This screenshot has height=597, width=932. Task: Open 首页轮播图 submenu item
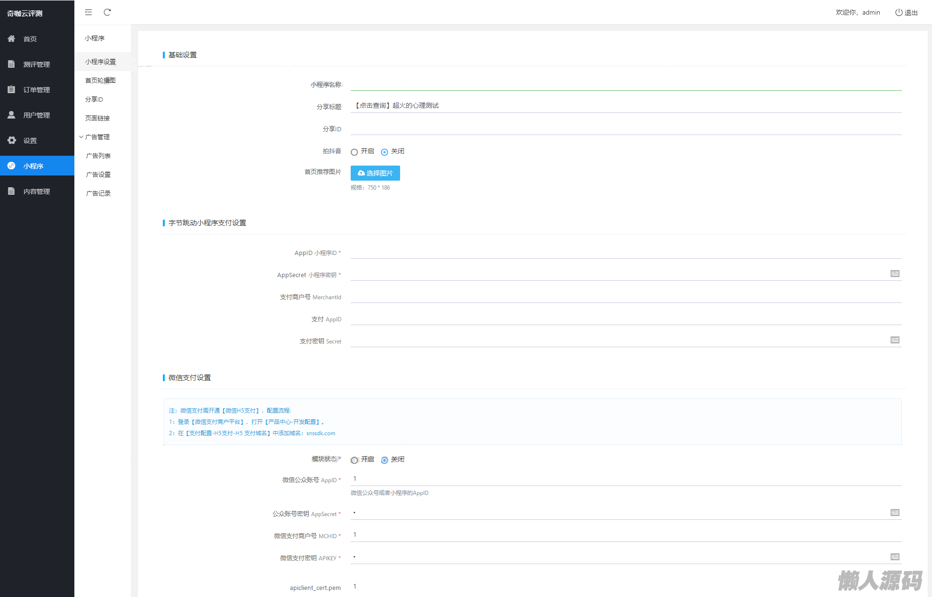click(100, 80)
